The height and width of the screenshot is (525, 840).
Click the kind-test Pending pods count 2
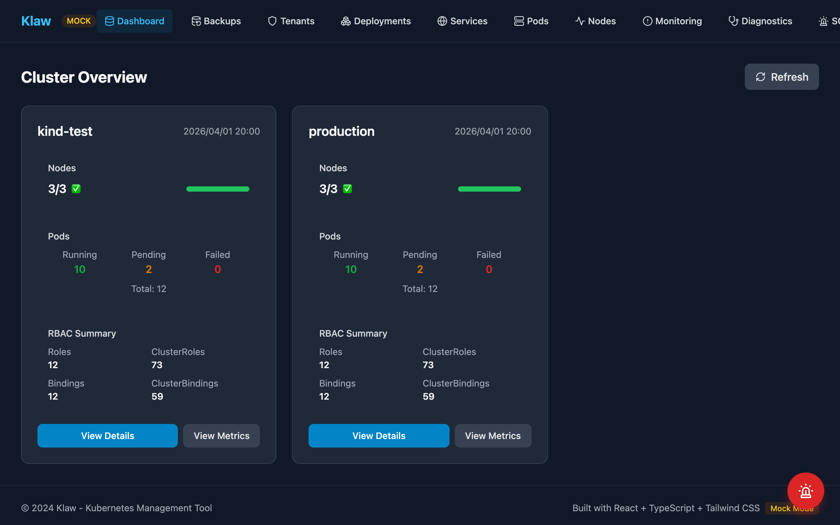[x=149, y=269]
